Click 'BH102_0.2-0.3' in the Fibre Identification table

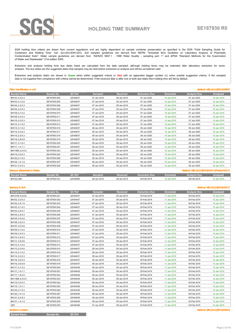coord(18,98)
